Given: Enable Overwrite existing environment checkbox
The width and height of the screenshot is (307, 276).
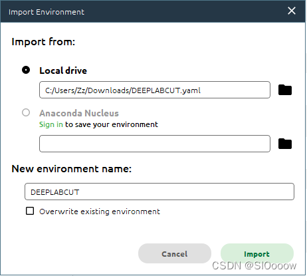Looking at the screenshot, I should click(30, 211).
